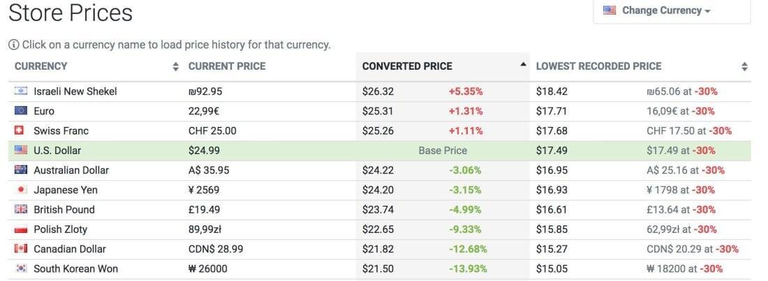Click the Israeli flag icon
768x281 pixels.
tap(20, 91)
